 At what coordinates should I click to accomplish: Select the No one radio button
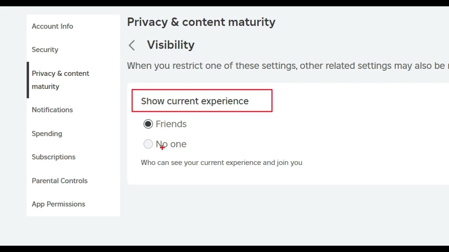pyautogui.click(x=148, y=144)
